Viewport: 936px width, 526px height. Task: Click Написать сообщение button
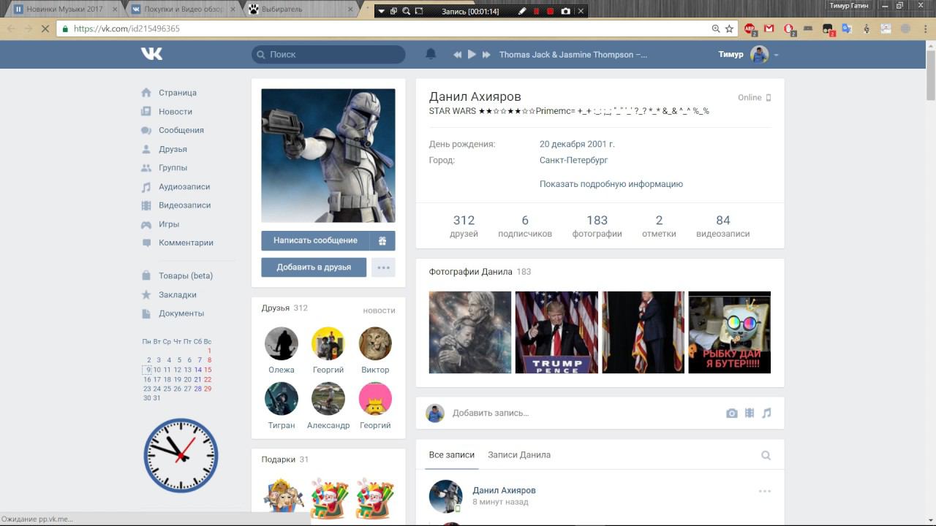(x=315, y=240)
